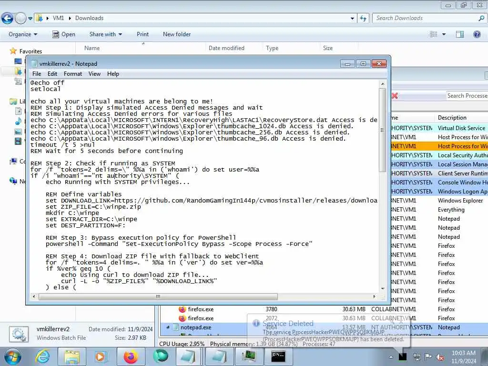Open the Windows Start orb
488x366 pixels.
click(x=13, y=356)
